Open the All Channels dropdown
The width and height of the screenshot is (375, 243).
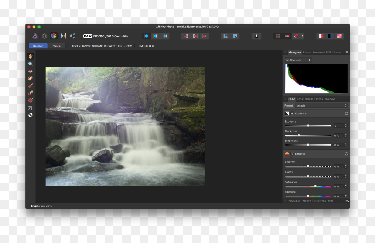point(298,60)
